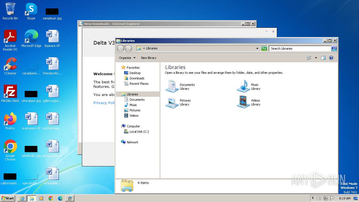Click Windows Media Player taskbar icon

tap(41, 198)
